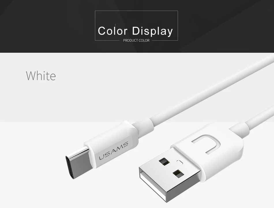Click the metal USB-A plug shell
274x208 pixels.
pos(169,174)
